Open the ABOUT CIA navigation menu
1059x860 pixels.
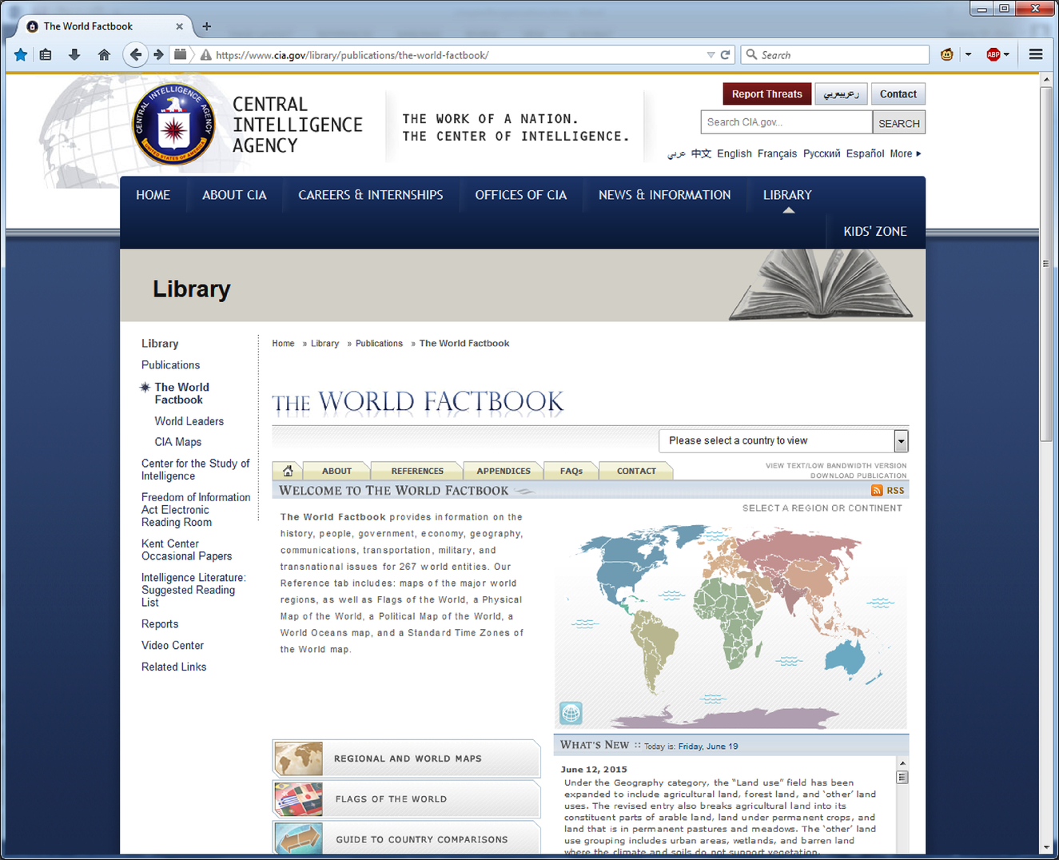click(x=234, y=195)
